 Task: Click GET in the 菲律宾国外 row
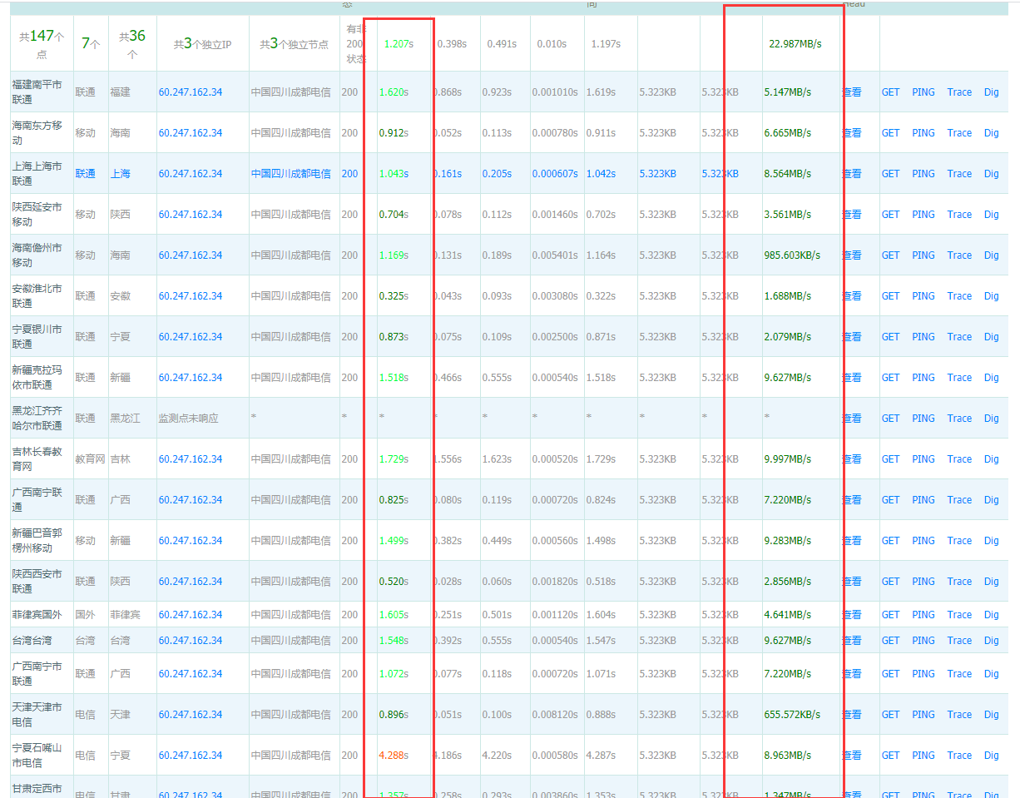(890, 615)
